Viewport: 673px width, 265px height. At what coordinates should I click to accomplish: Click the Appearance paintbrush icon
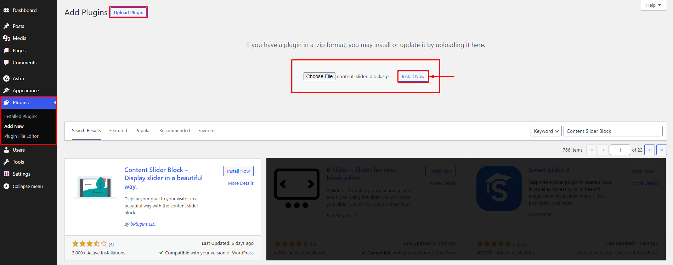click(x=6, y=90)
